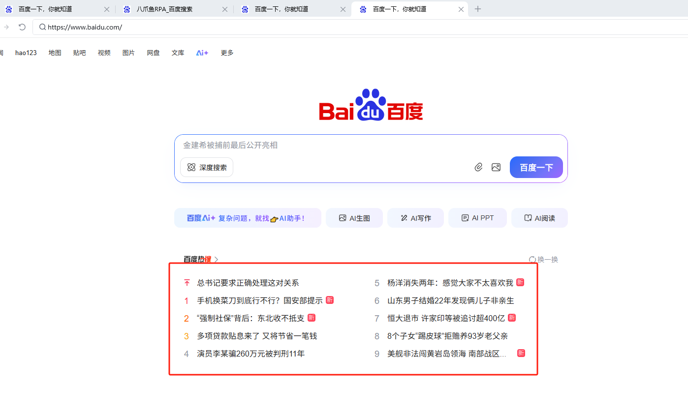This screenshot has width=688, height=418.
Task: Toggle the 深度搜索 button
Action: (207, 167)
